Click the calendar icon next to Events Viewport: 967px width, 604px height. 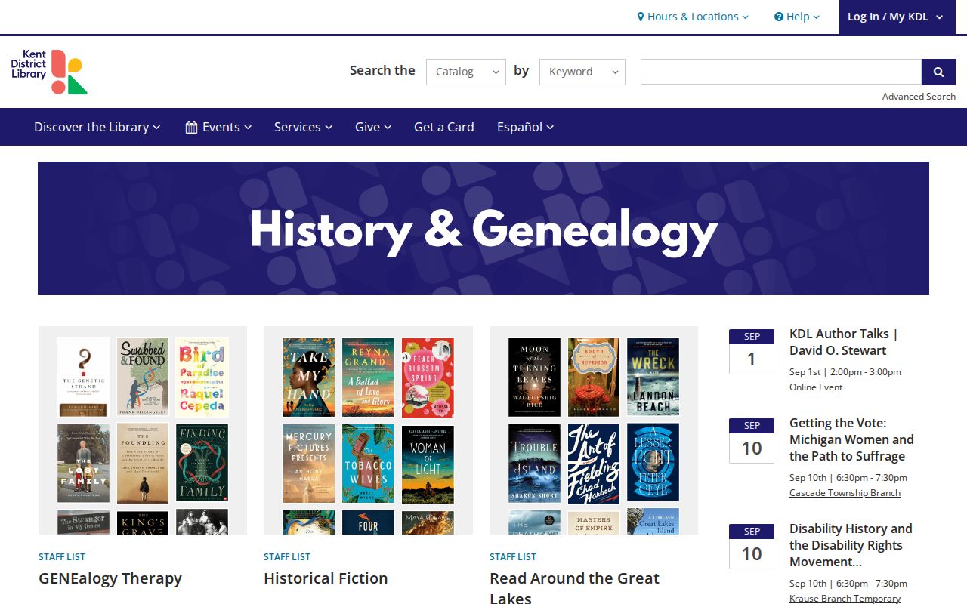(192, 127)
